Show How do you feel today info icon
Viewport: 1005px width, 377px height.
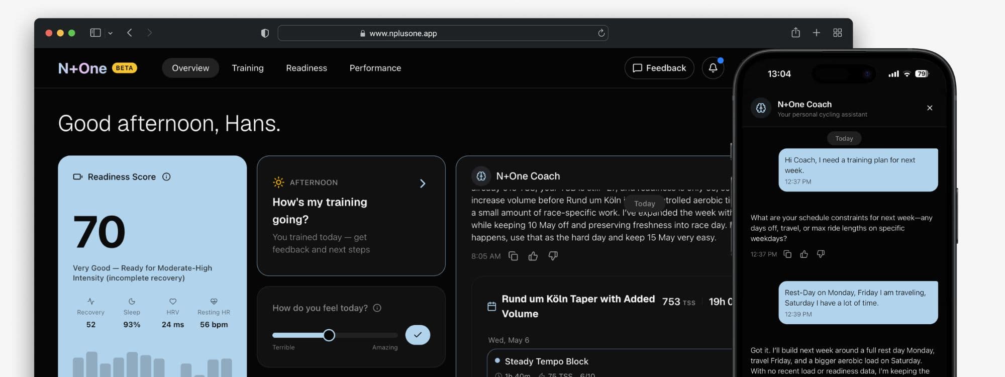coord(377,308)
